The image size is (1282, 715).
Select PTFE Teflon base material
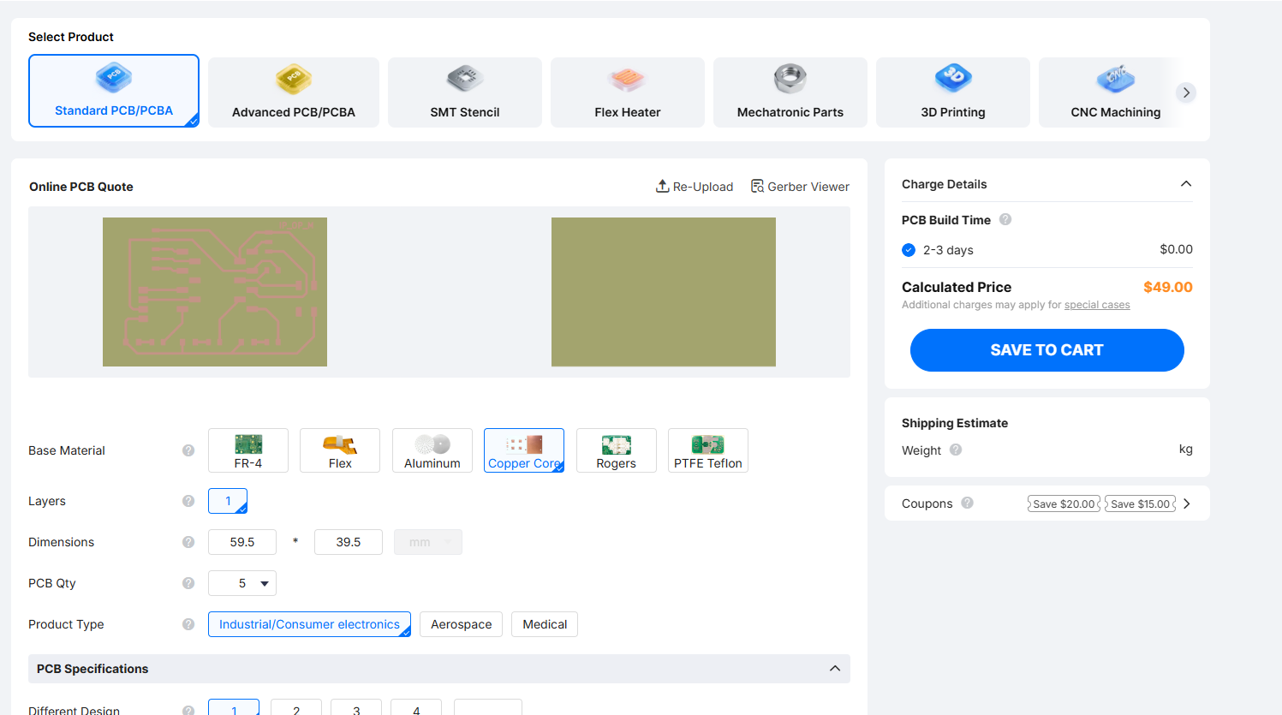pyautogui.click(x=708, y=450)
